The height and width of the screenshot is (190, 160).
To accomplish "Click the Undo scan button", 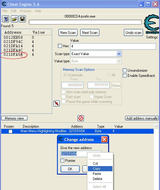I will pos(133,33).
